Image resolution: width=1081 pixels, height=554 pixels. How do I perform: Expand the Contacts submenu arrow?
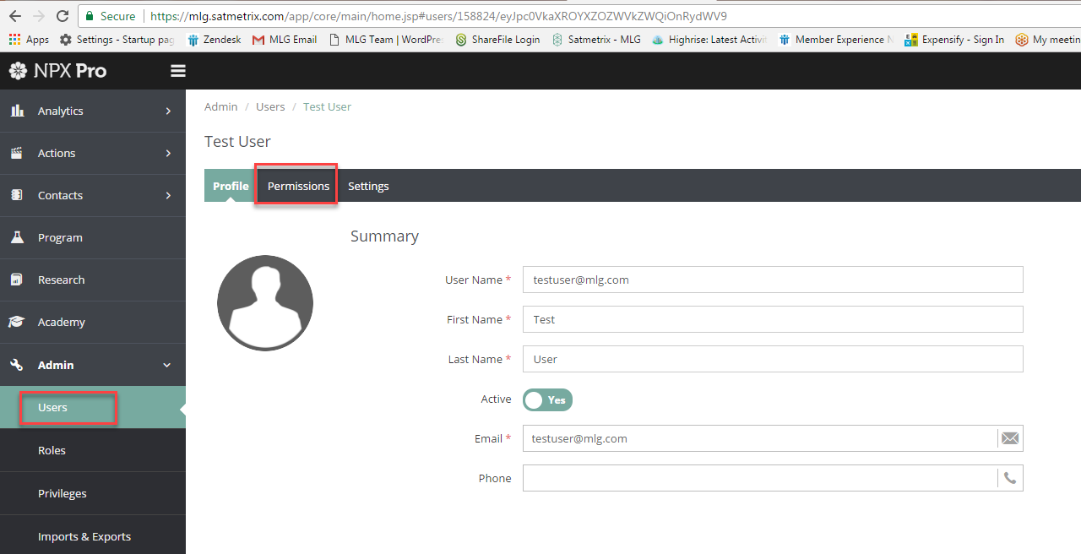pos(168,195)
